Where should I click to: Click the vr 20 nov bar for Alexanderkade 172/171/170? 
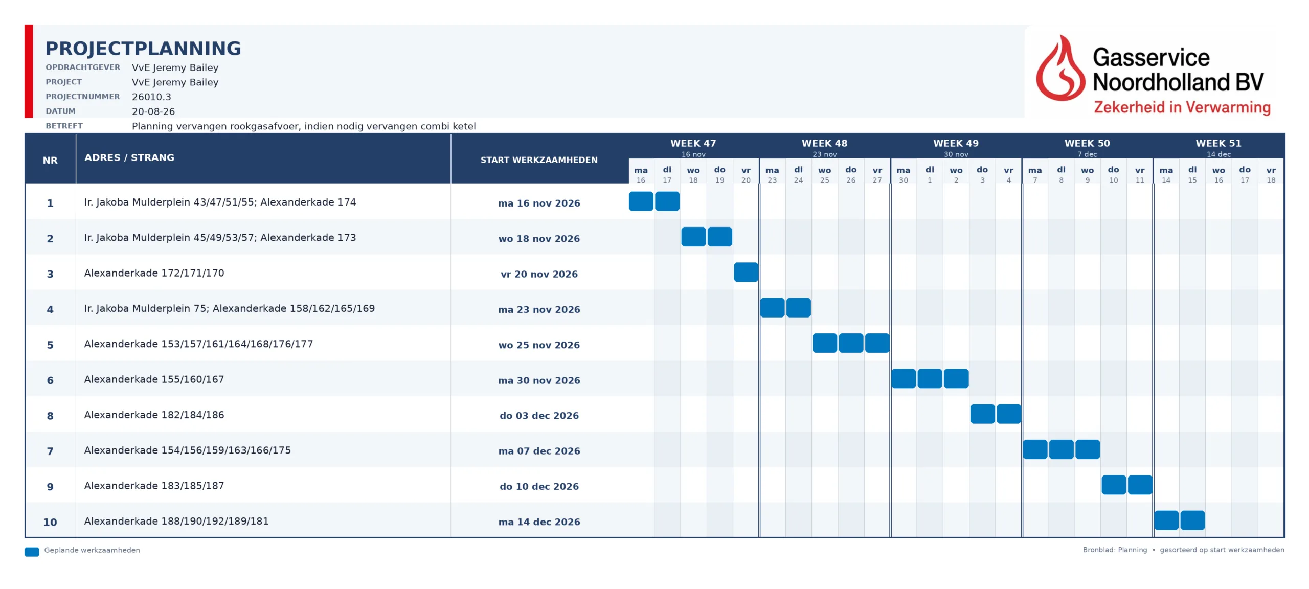(x=746, y=272)
